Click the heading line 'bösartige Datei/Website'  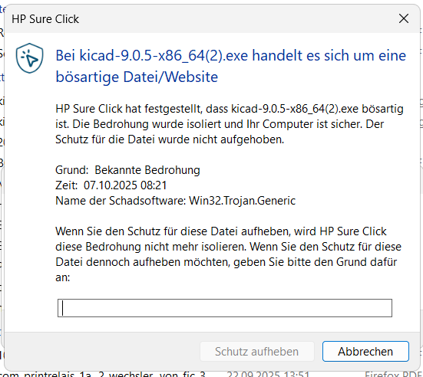[x=137, y=77]
